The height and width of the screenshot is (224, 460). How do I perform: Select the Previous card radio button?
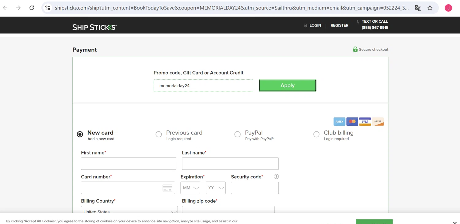(159, 134)
